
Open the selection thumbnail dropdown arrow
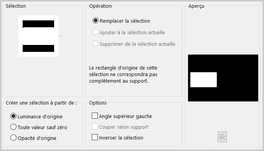tap(61, 36)
